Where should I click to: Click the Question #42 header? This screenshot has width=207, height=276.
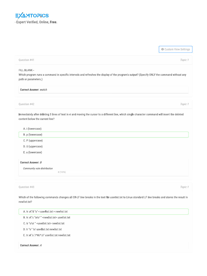26,104
